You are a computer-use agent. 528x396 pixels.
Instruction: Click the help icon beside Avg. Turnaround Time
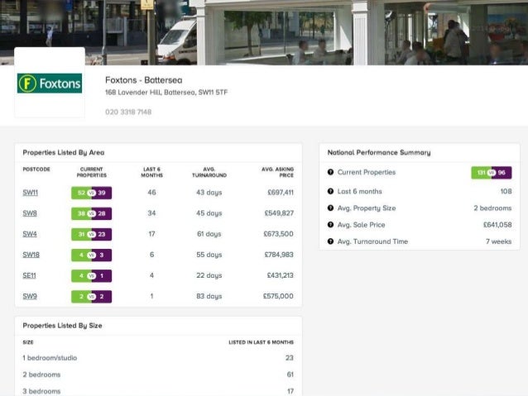pos(330,241)
